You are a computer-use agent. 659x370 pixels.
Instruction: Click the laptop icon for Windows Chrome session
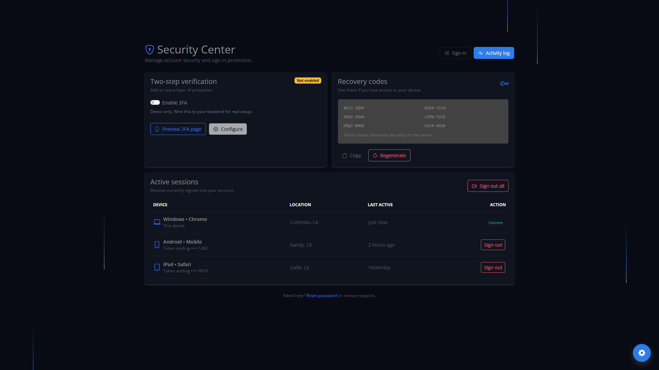(157, 222)
